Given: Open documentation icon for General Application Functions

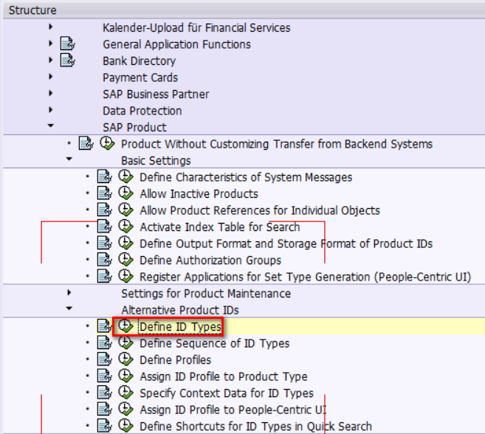Looking at the screenshot, I should [67, 44].
